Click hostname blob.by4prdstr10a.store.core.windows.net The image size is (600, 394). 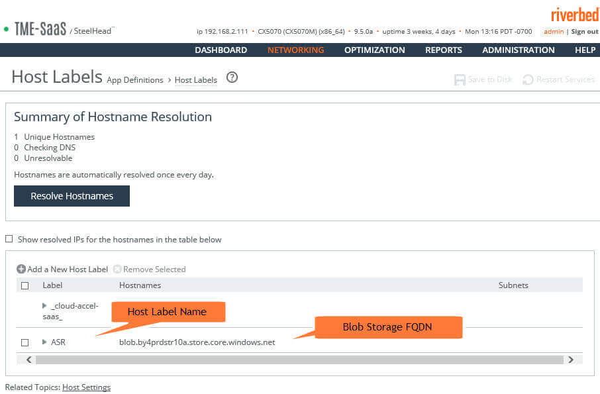[x=197, y=342]
